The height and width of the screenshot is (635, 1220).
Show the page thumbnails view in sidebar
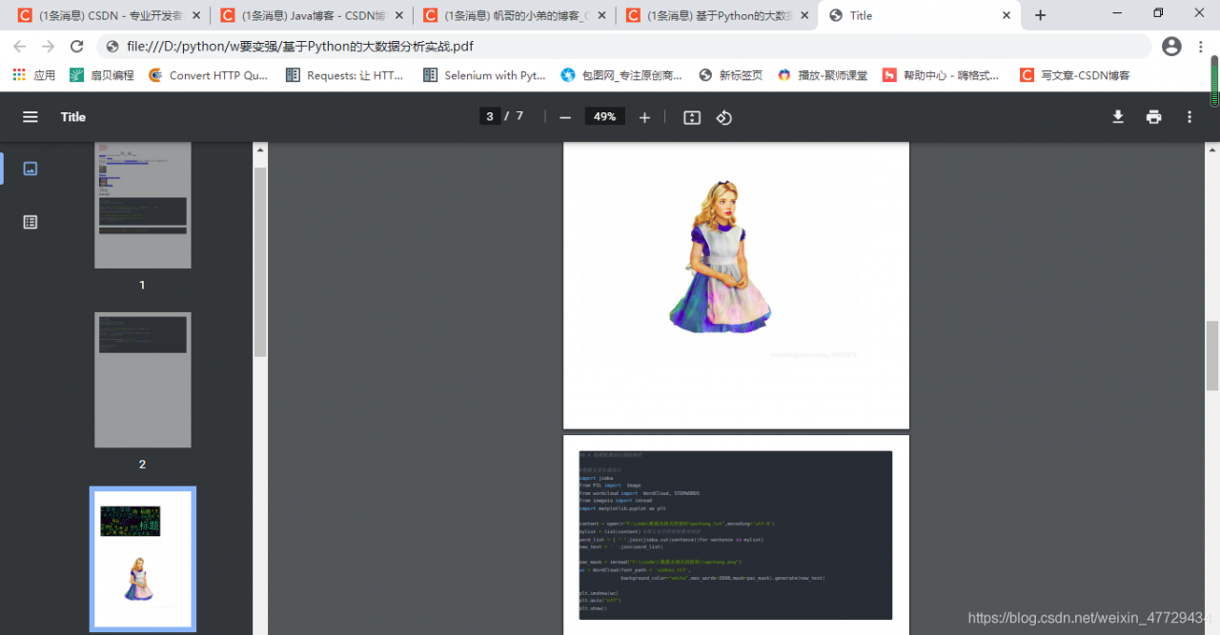coord(30,169)
